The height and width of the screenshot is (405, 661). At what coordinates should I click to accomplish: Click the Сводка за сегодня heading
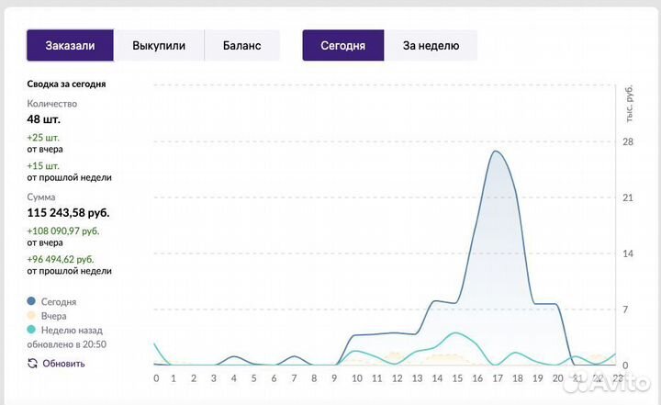(x=66, y=84)
